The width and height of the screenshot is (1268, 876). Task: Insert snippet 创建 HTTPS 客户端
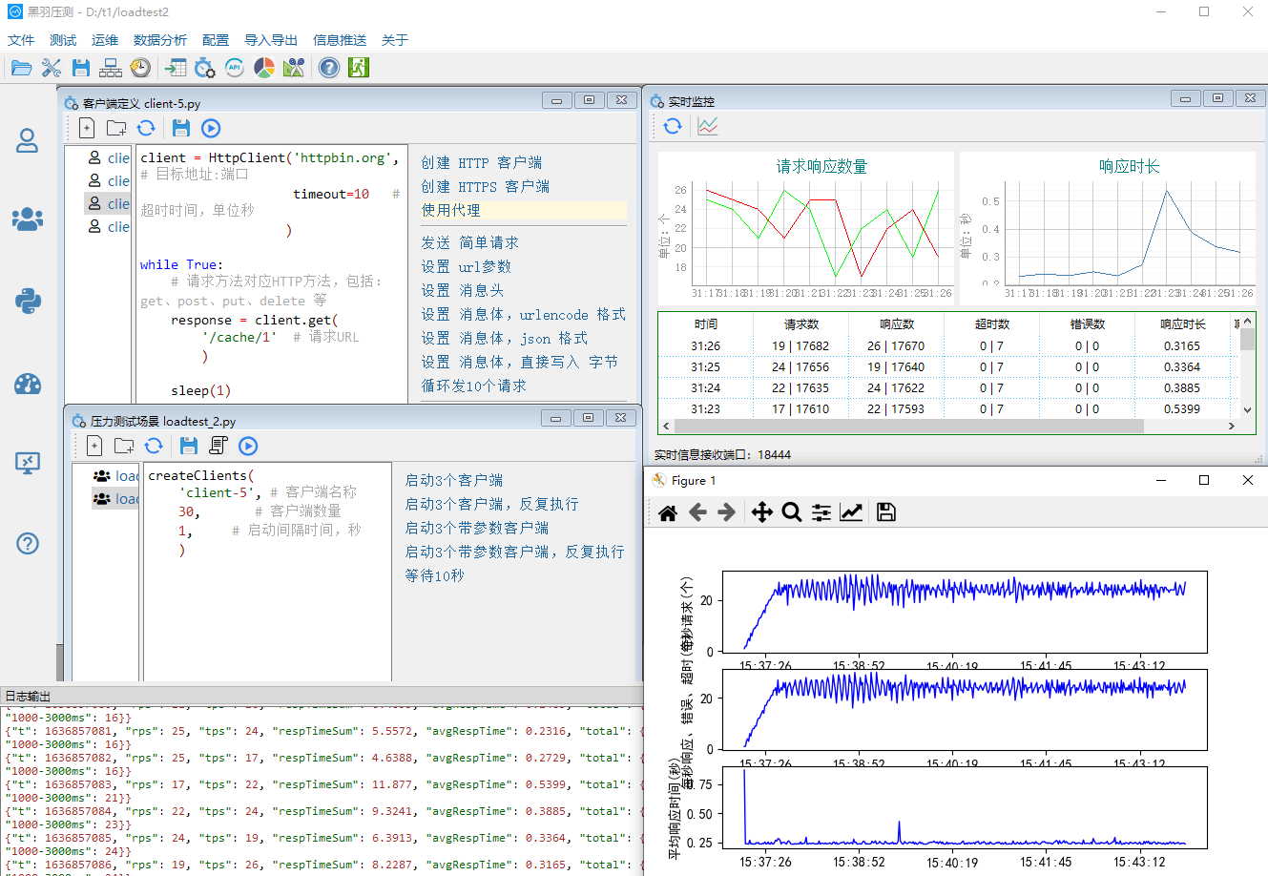(x=486, y=187)
